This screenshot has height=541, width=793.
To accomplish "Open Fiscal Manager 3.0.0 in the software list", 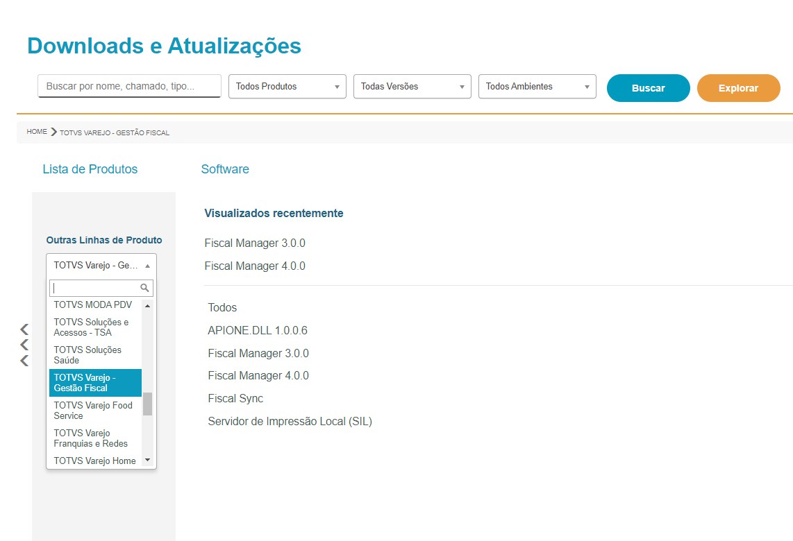I will point(258,353).
